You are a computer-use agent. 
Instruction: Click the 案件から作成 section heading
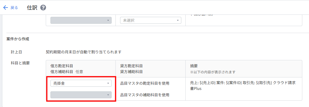coord(18,39)
